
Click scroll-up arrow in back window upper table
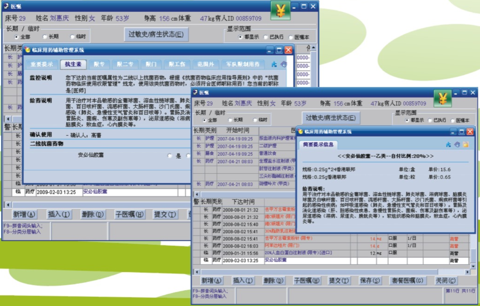(x=313, y=48)
